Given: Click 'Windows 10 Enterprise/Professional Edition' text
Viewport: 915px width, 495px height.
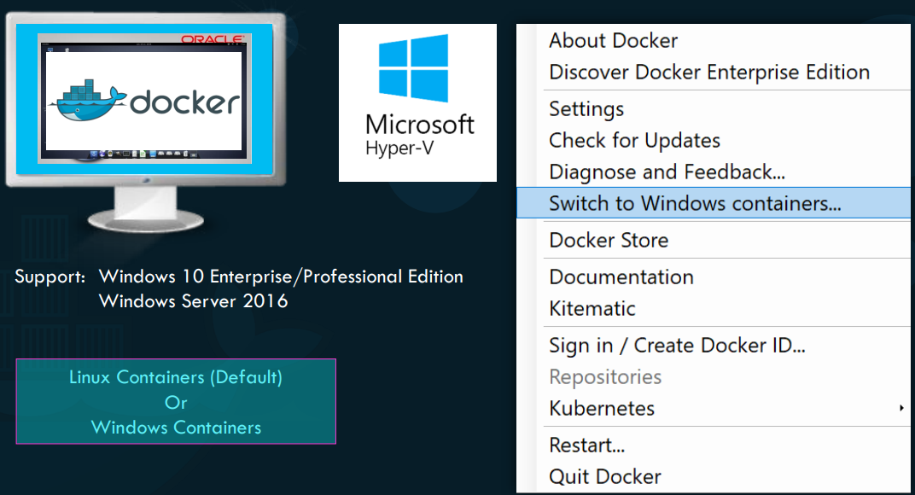Looking at the screenshot, I should 281,277.
